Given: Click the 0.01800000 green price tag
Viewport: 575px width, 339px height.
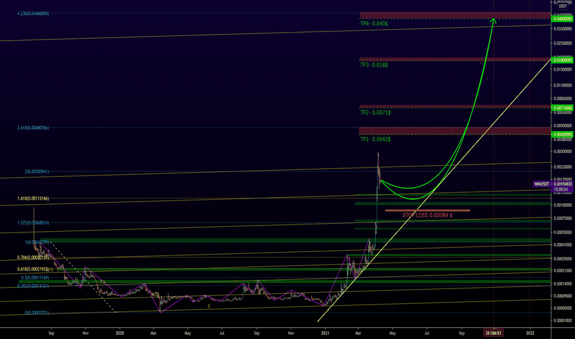Looking at the screenshot, I should point(563,60).
